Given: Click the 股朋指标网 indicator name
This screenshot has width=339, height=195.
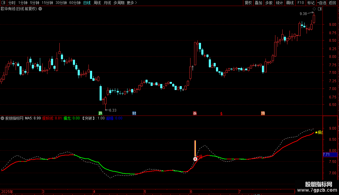Looking at the screenshot, I should click(x=14, y=118).
